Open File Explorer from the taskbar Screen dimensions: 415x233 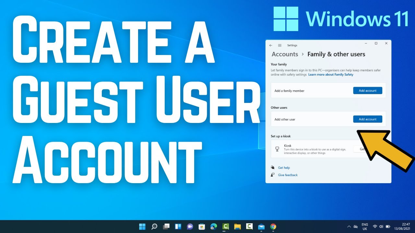click(237, 227)
